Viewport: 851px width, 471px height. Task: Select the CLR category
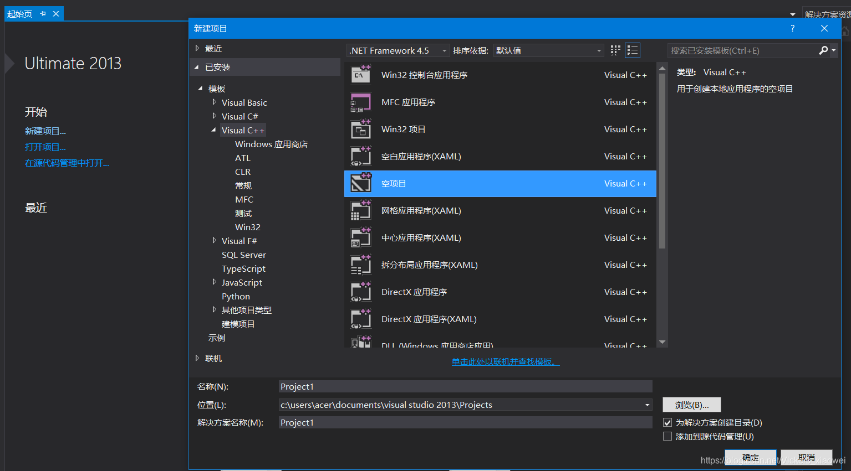243,172
